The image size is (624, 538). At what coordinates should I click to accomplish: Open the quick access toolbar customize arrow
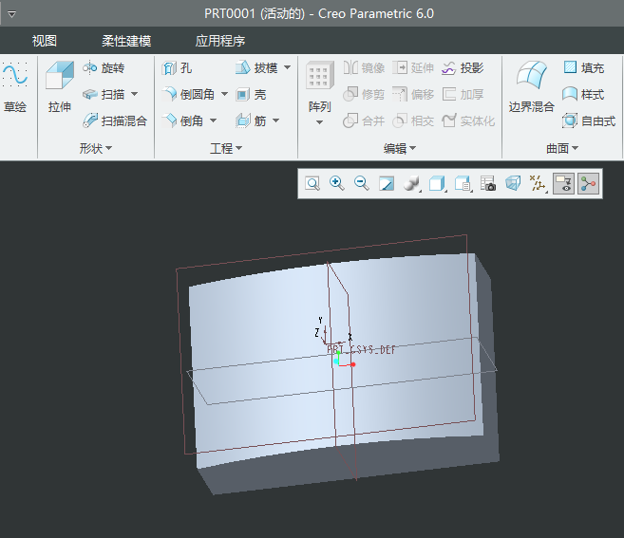(12, 14)
